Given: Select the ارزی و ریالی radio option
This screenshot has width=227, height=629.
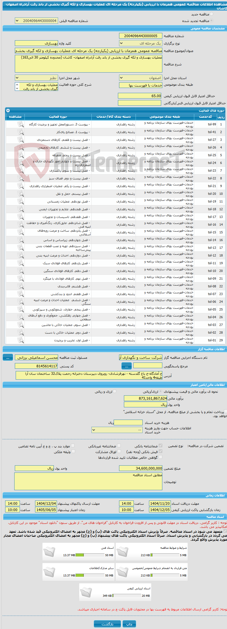Looking at the screenshot, I should [115, 391].
